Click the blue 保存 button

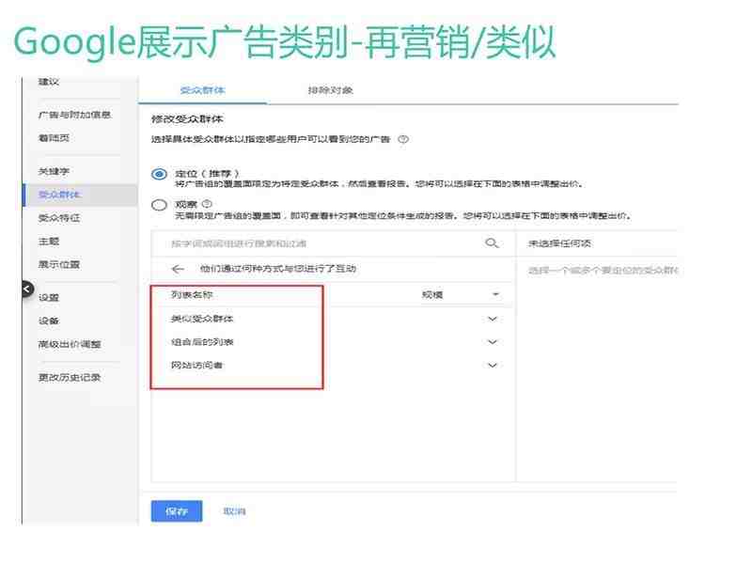pyautogui.click(x=177, y=511)
